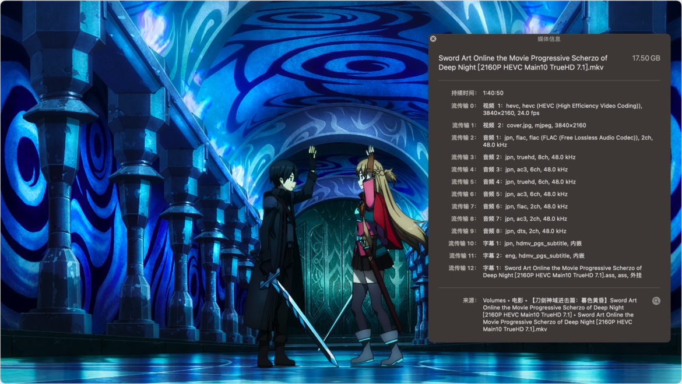Click 音频 8 dts 2ch entry
The width and height of the screenshot is (682, 384).
524,231
